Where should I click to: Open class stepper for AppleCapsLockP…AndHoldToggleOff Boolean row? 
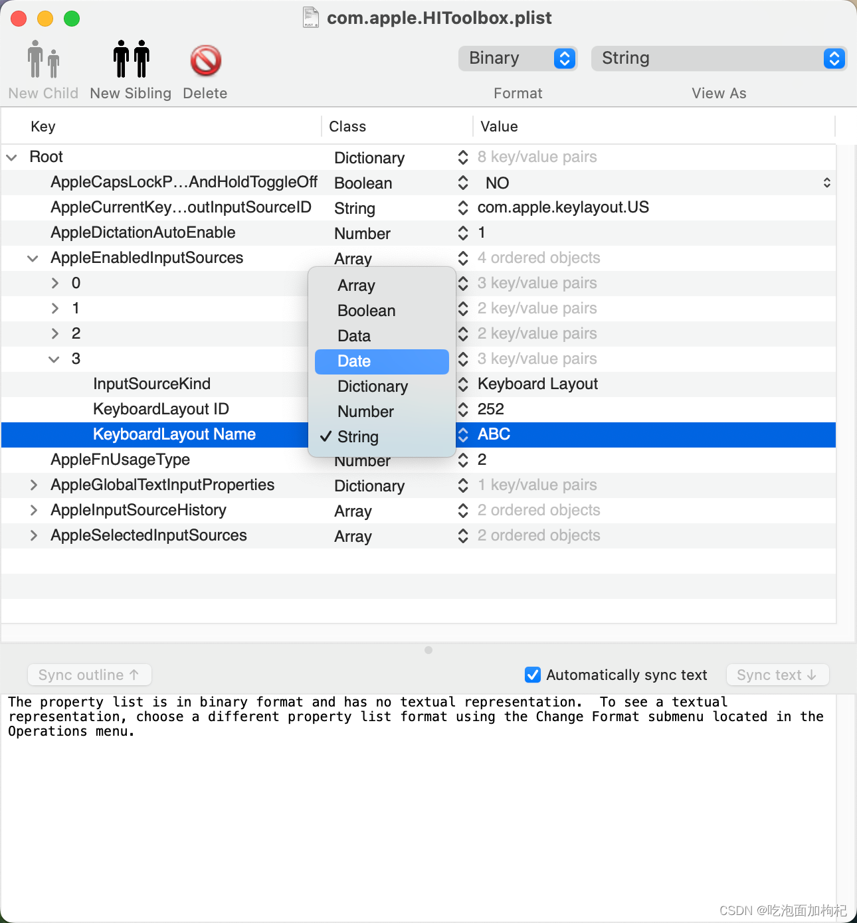tap(463, 183)
